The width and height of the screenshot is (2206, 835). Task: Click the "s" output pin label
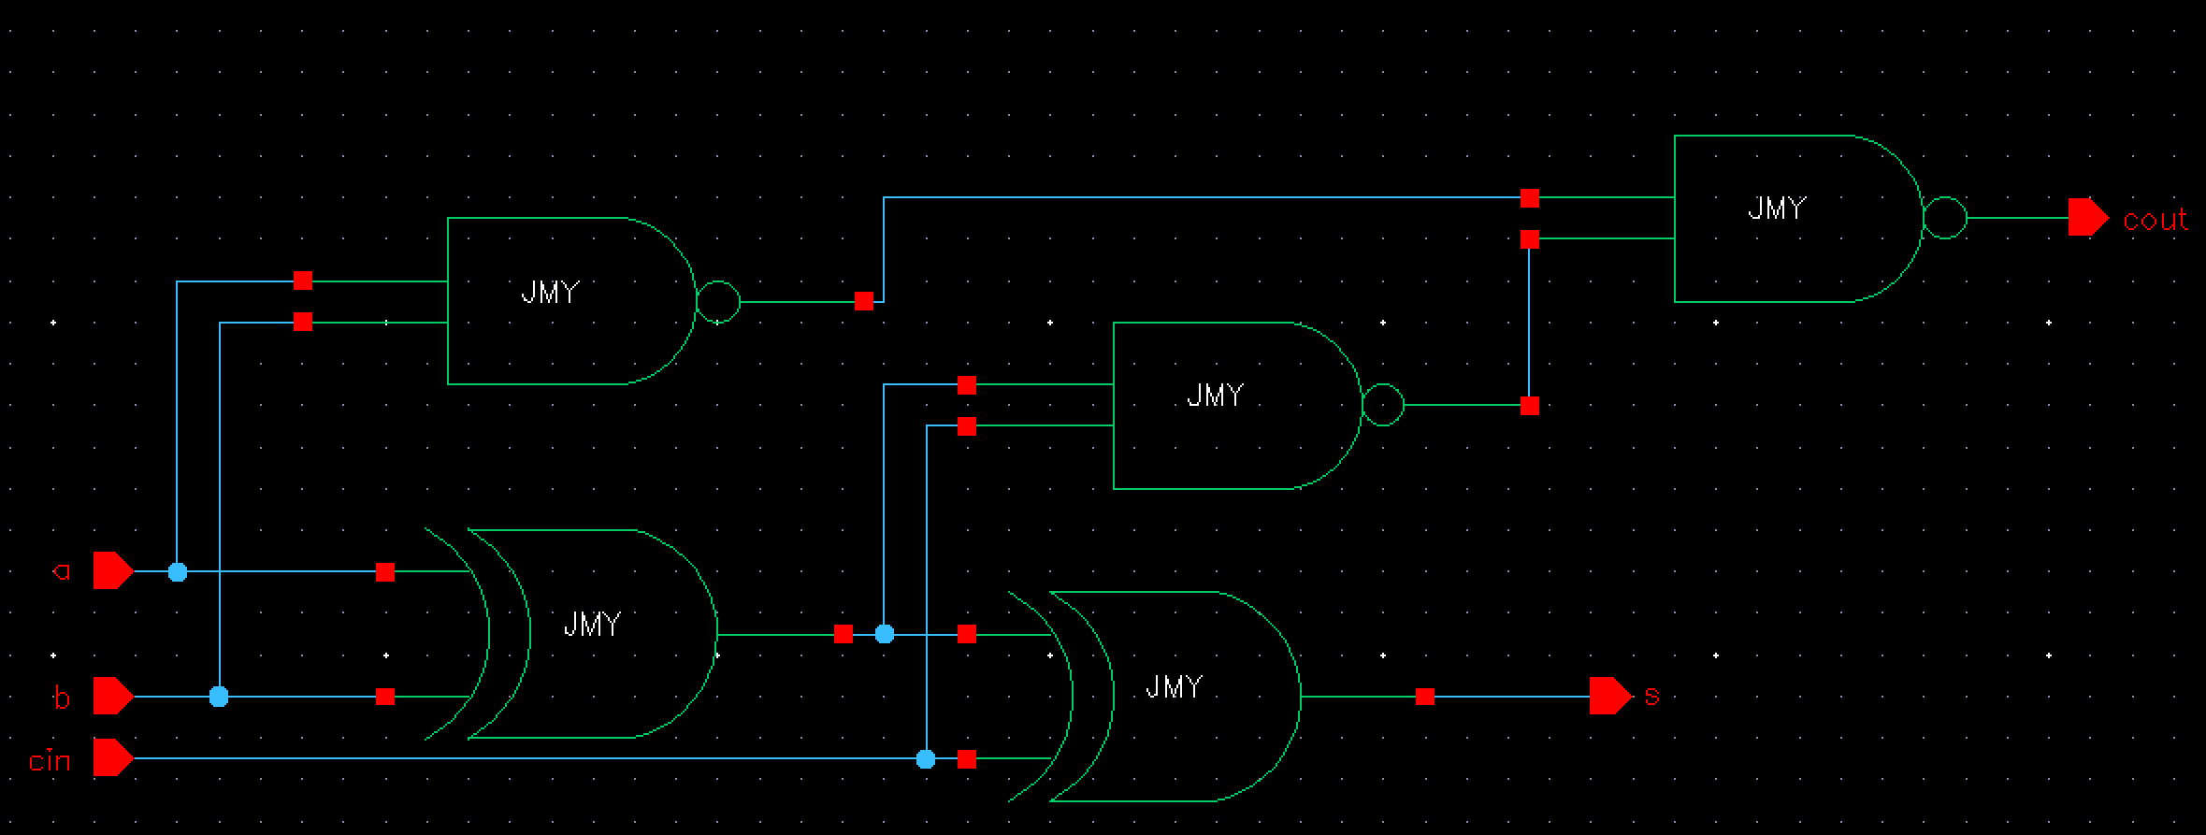(1651, 697)
